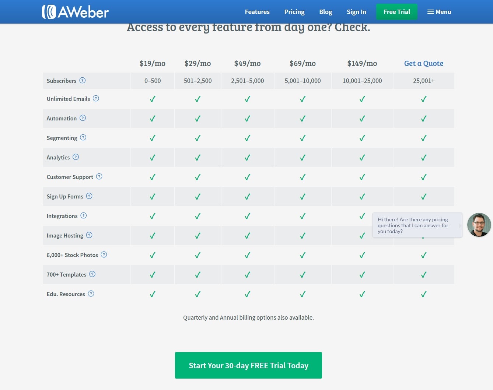Click the 700+ Templates help icon
Screen dimensions: 493x390
pyautogui.click(x=92, y=274)
